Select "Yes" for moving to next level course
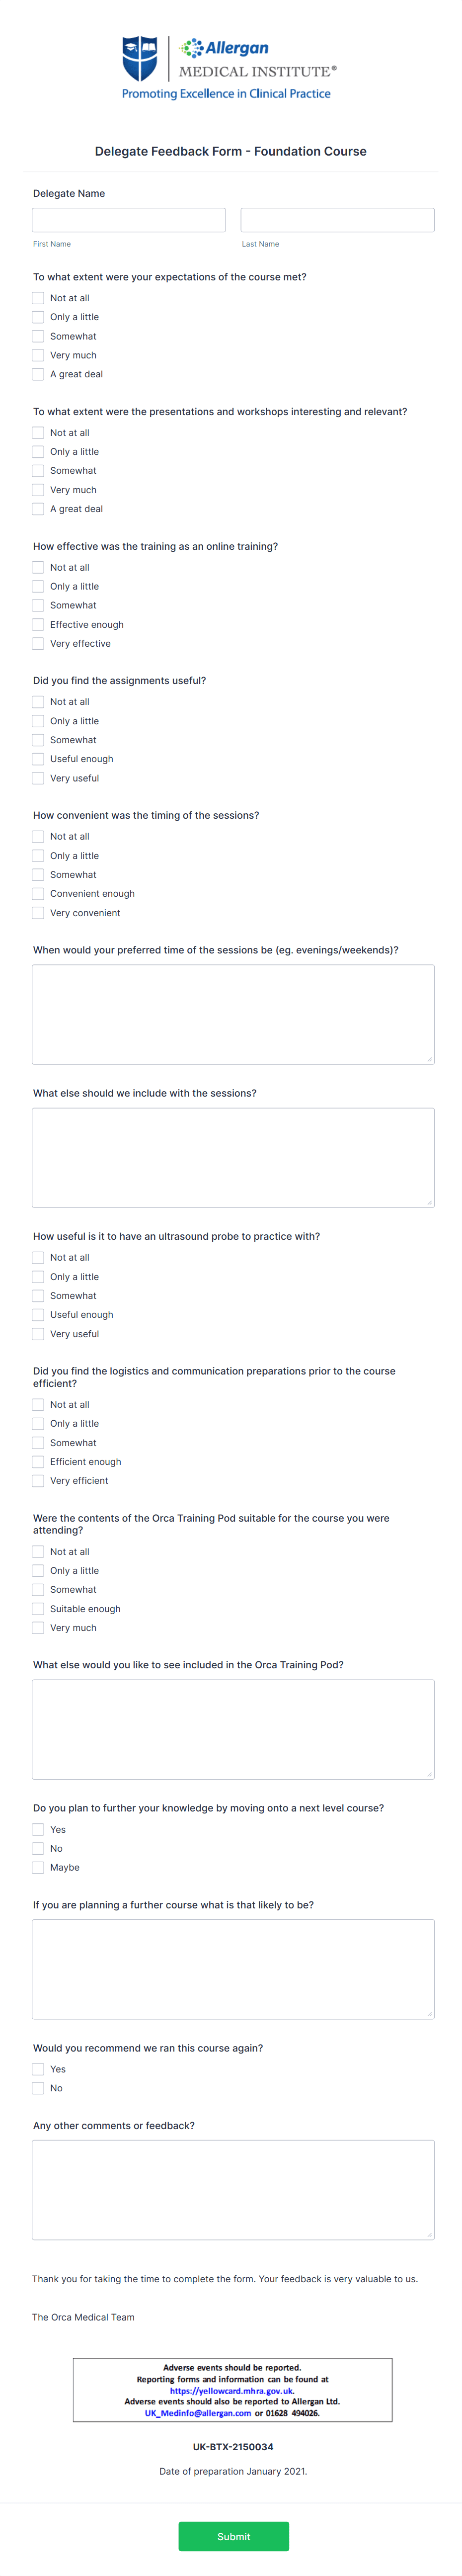Viewport: 462px width, 2576px height. [37, 1828]
